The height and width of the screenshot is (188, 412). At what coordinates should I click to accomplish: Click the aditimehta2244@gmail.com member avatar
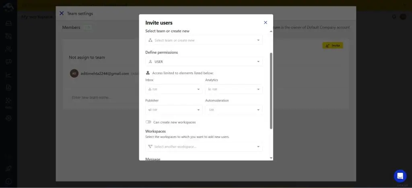click(x=74, y=74)
